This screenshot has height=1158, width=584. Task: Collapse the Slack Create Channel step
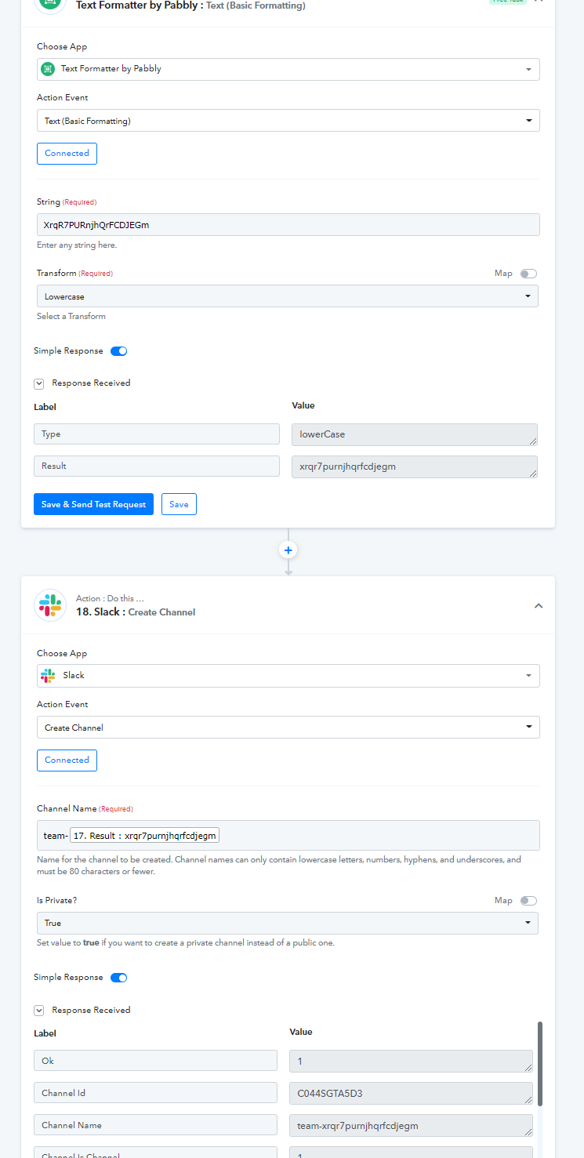tap(539, 605)
